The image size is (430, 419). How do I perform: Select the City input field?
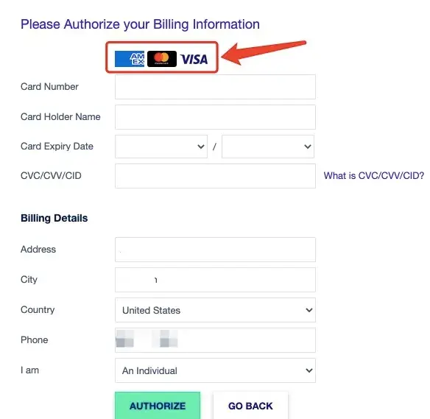tap(215, 280)
